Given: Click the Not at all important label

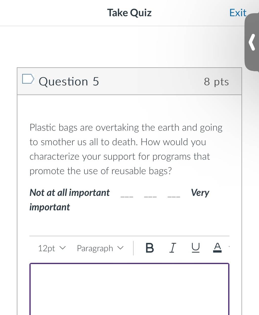Looking at the screenshot, I should pyautogui.click(x=70, y=193).
